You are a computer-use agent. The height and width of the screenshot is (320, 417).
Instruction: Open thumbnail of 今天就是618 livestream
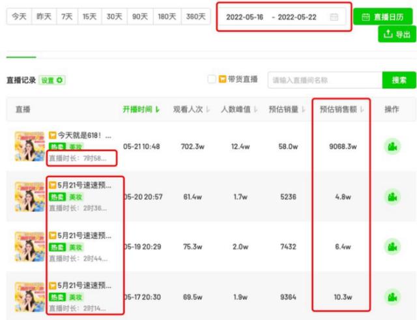[x=29, y=147]
